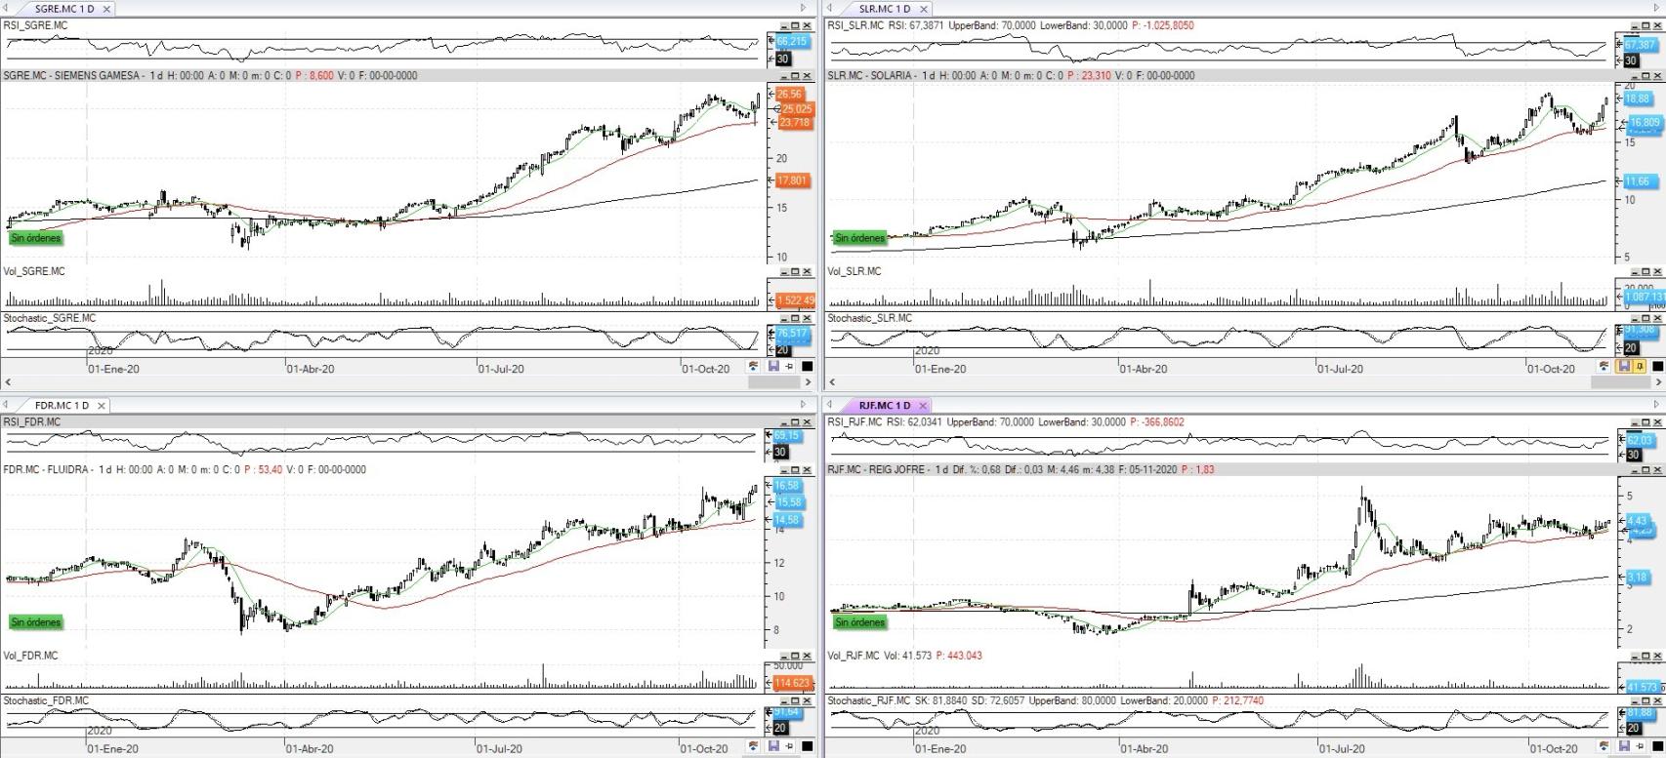The height and width of the screenshot is (758, 1666).
Task: Click the right tab-scroll arrow of SGRE window
Action: [x=804, y=9]
